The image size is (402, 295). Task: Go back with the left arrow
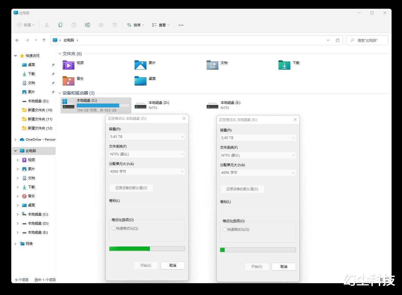tap(17, 40)
